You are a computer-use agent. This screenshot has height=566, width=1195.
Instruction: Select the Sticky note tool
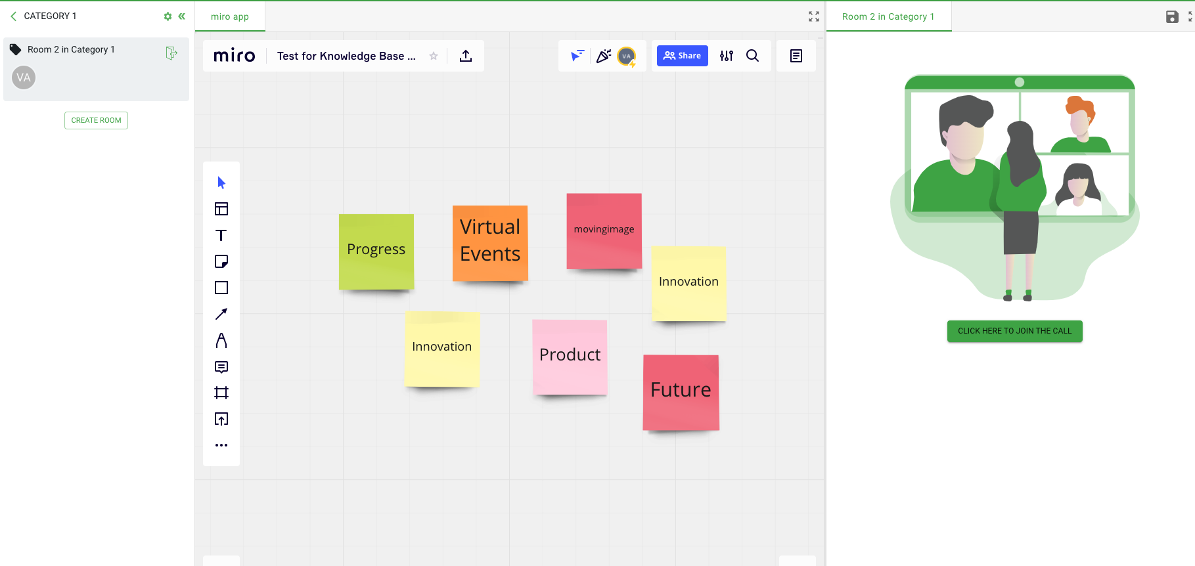pyautogui.click(x=221, y=261)
